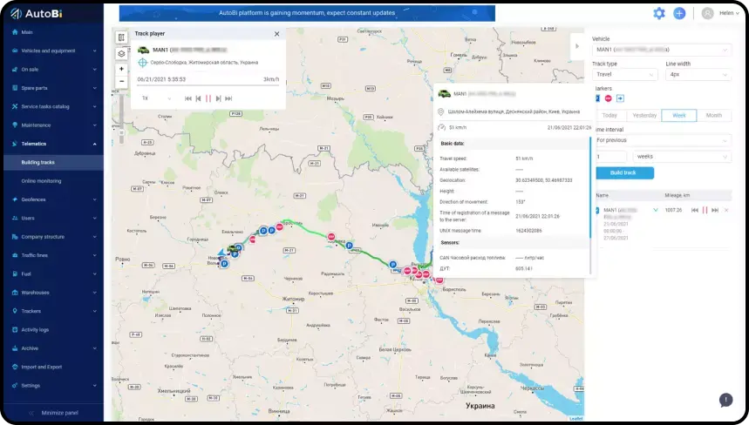Select the Month tab
The image size is (749, 425).
point(713,116)
